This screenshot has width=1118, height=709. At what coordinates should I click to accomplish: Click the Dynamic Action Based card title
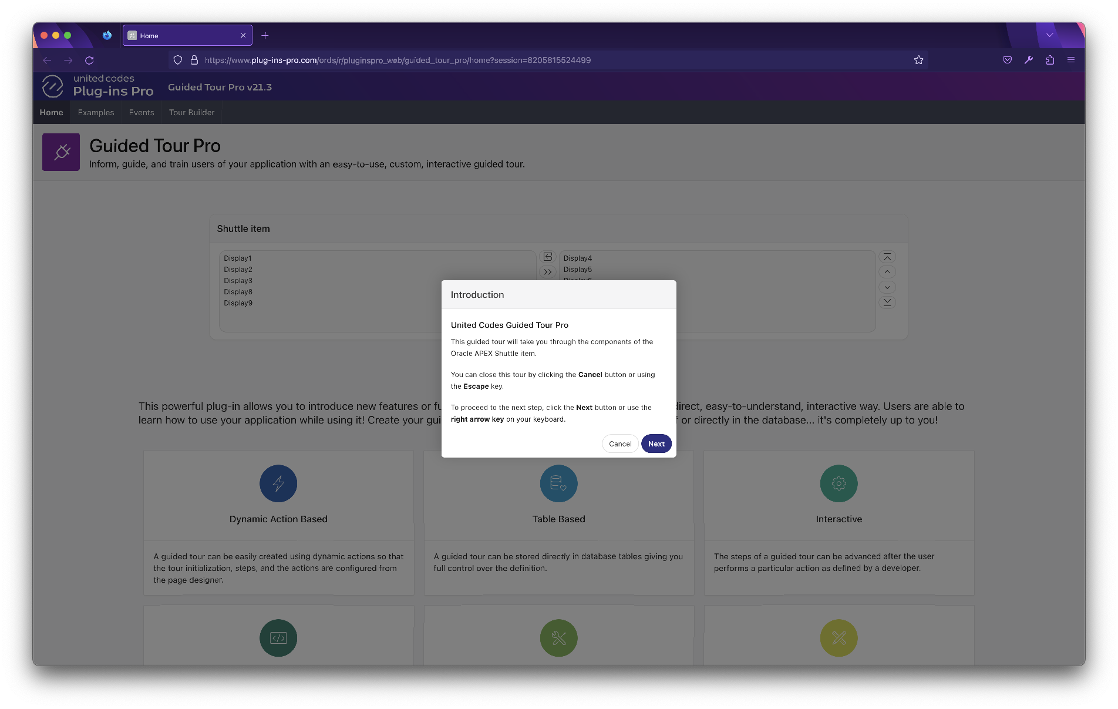coord(278,519)
